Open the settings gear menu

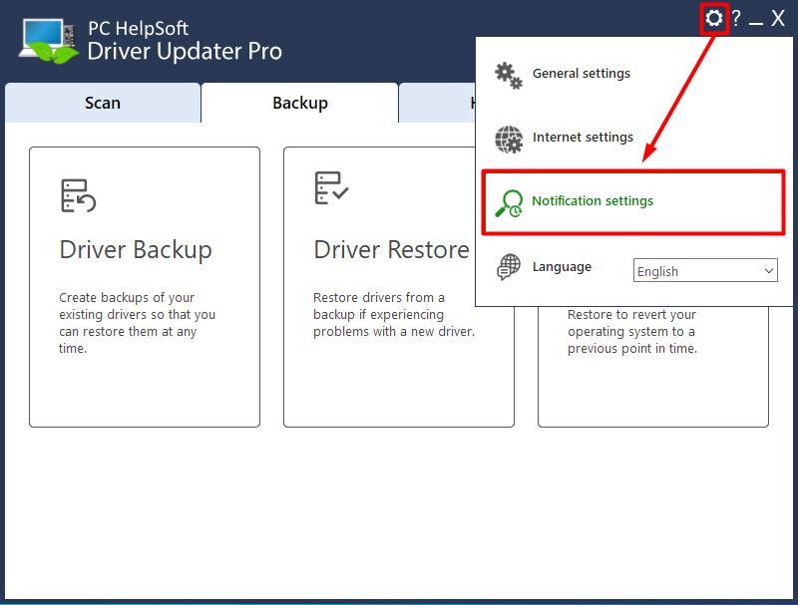coord(714,19)
